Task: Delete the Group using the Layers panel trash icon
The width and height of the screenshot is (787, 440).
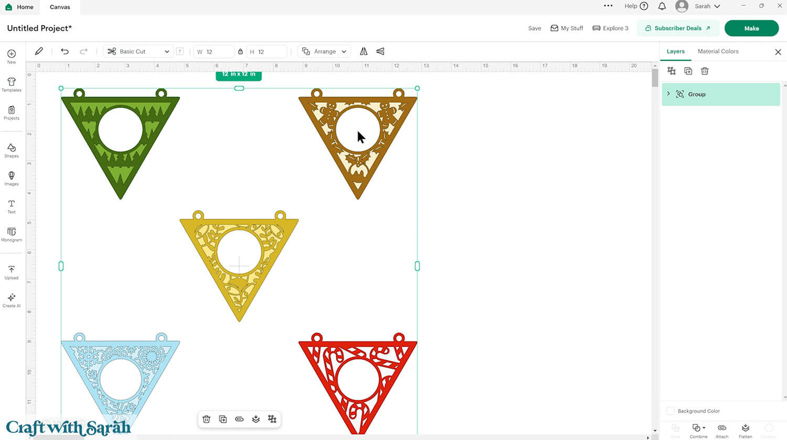Action: [705, 71]
